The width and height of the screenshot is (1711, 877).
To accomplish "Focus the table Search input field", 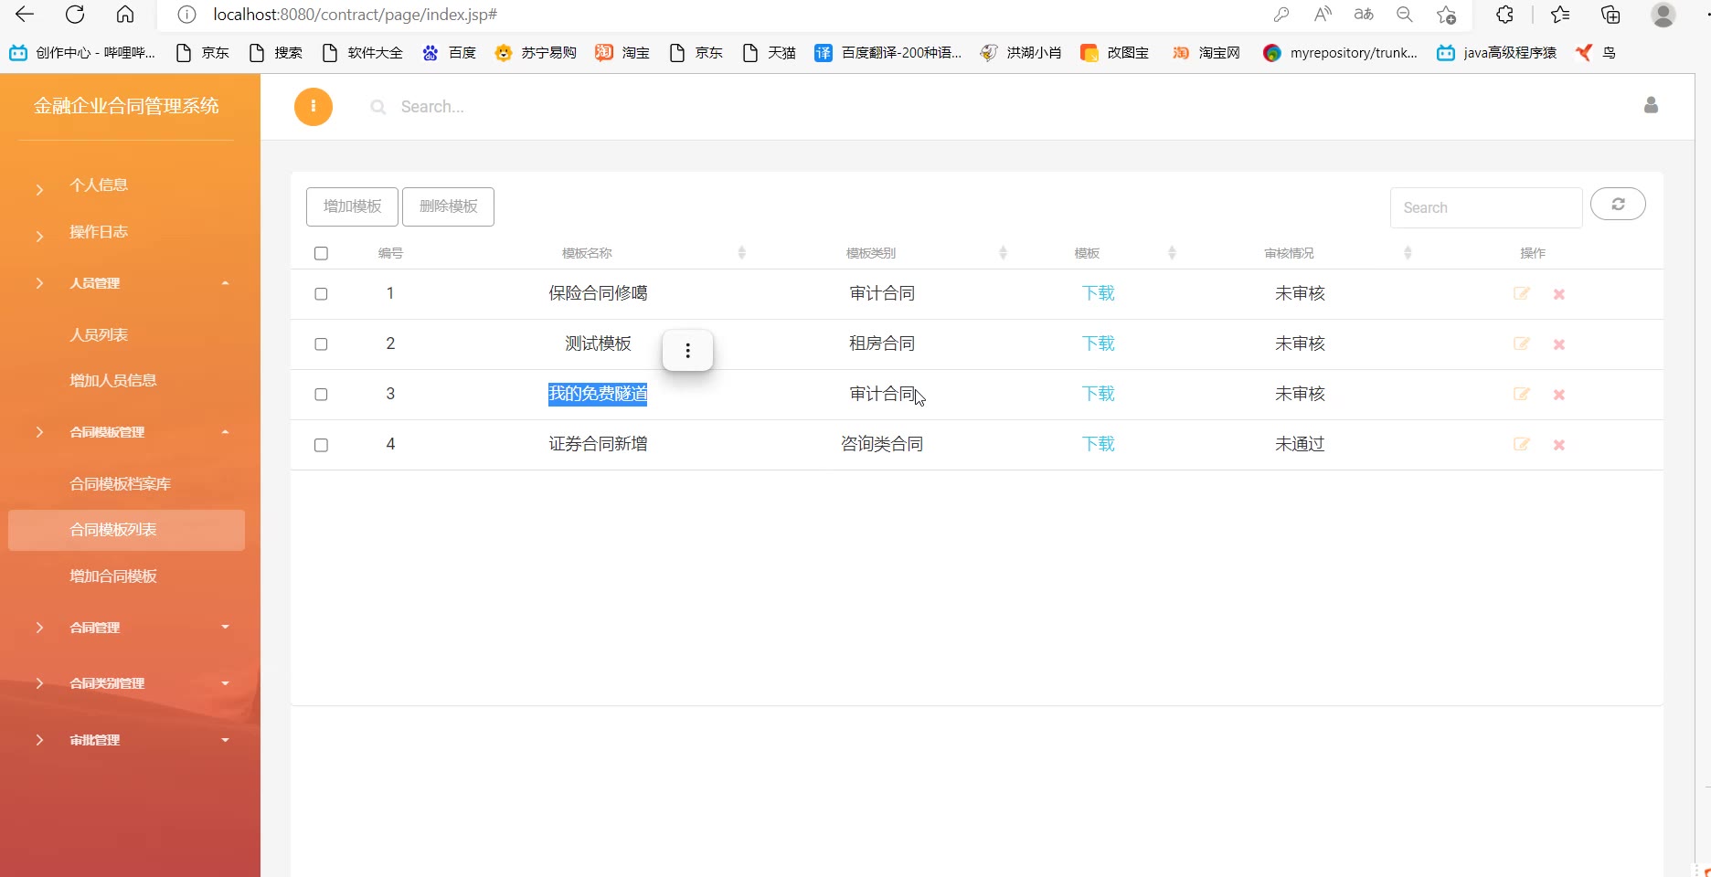I will (1485, 207).
